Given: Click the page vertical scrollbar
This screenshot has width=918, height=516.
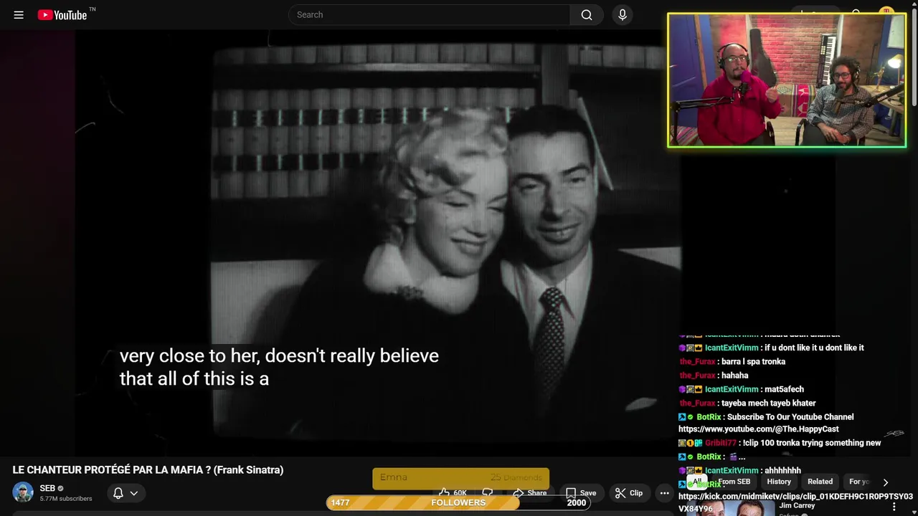Looking at the screenshot, I should (914, 57).
